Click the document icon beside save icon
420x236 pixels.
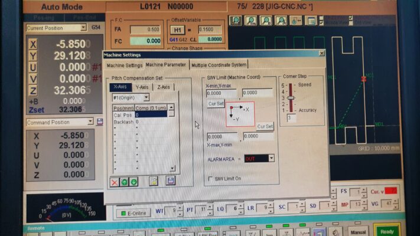(x=154, y=181)
